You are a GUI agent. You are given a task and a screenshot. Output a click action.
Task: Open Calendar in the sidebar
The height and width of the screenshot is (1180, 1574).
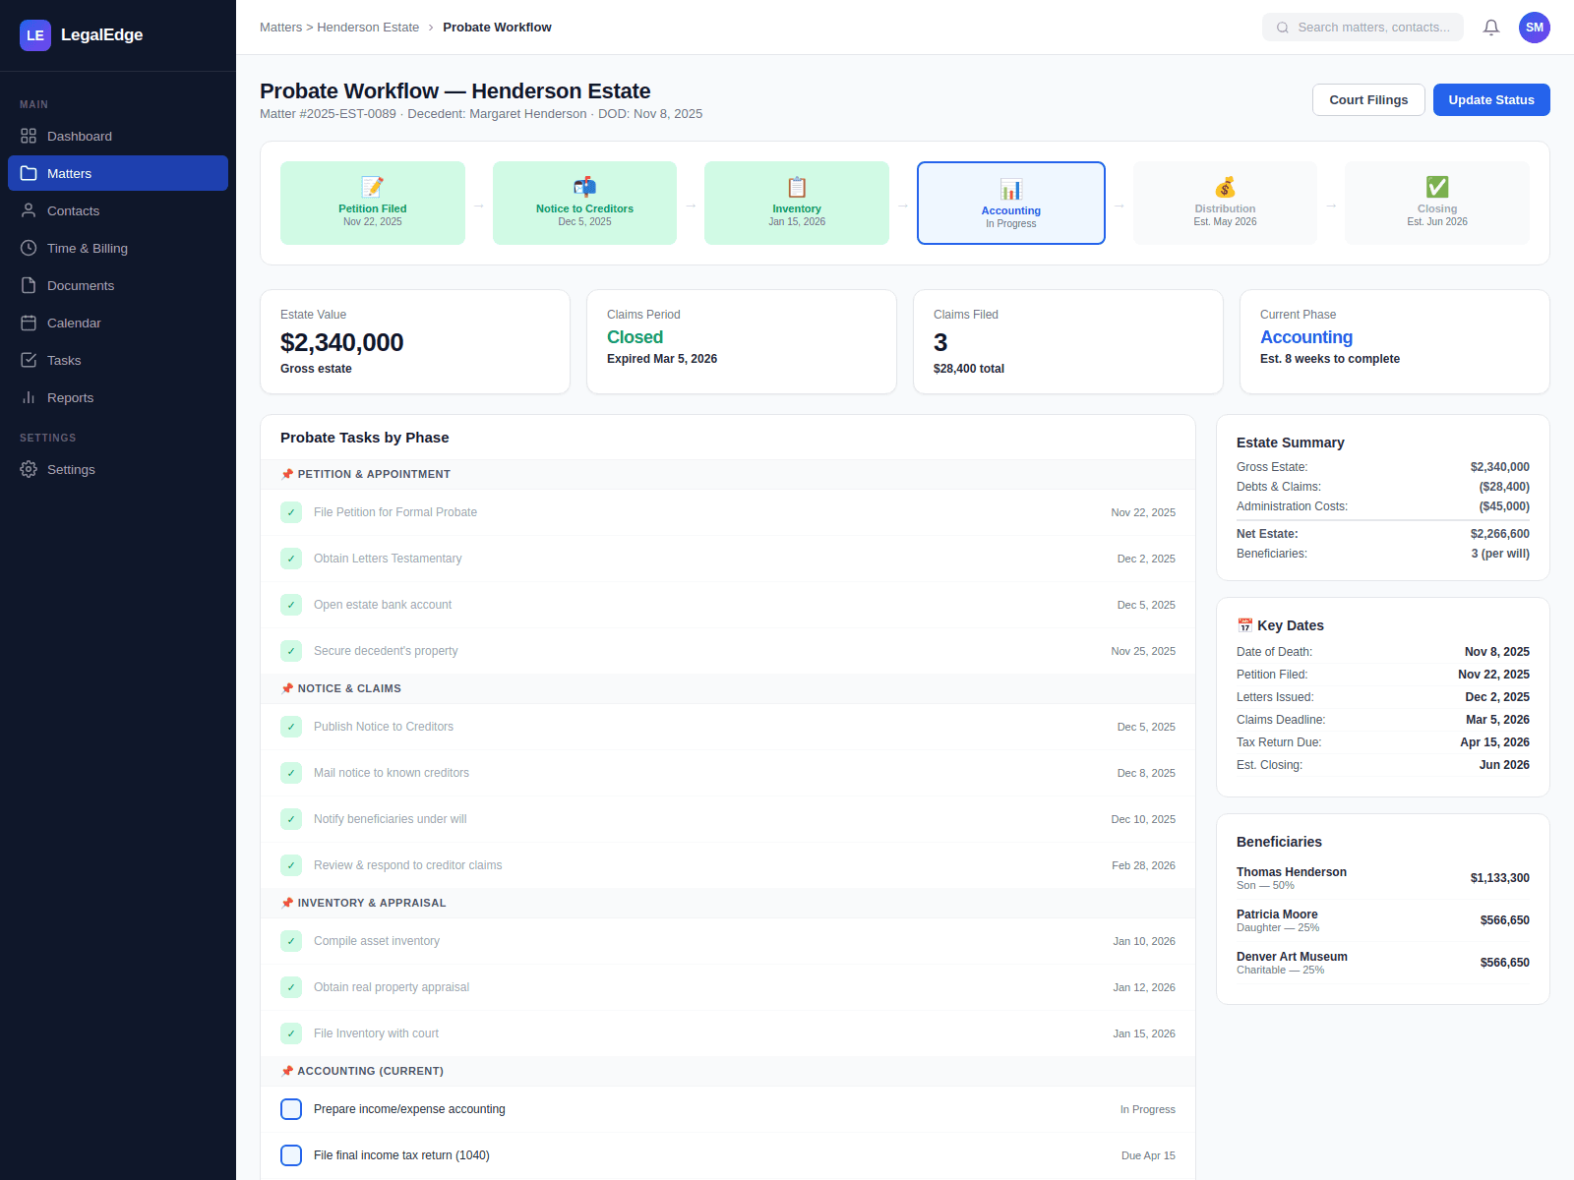pyautogui.click(x=118, y=323)
